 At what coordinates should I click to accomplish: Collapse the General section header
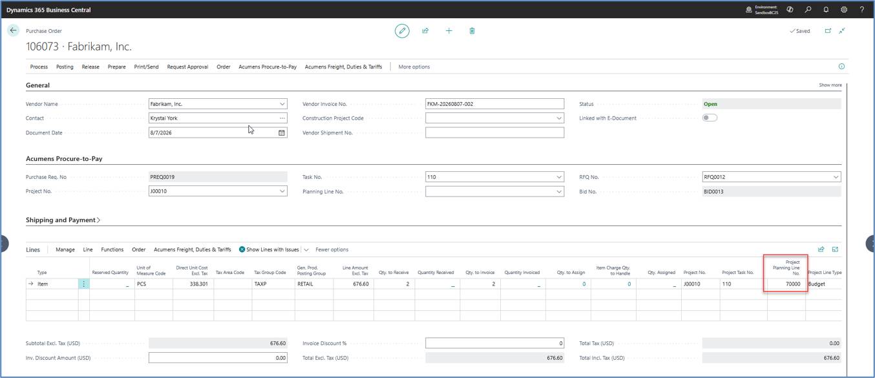point(37,85)
